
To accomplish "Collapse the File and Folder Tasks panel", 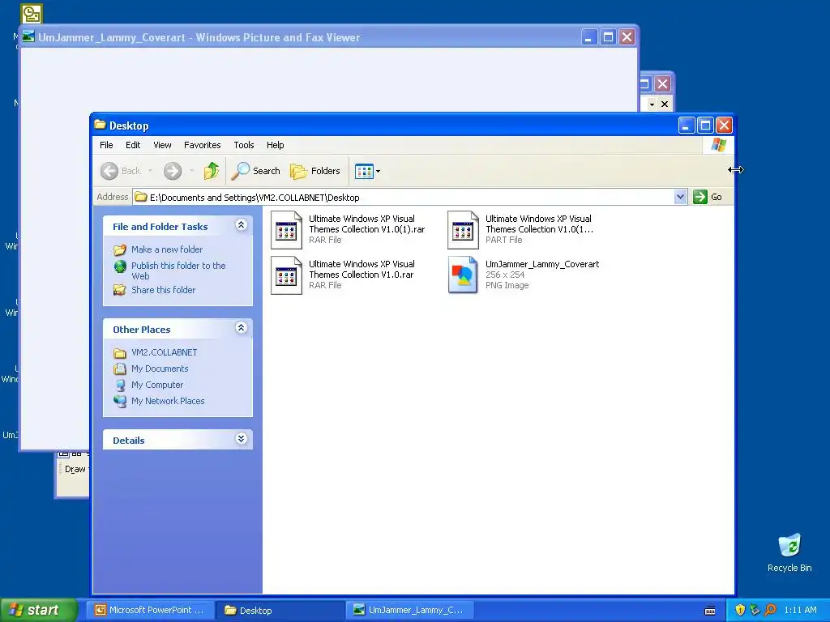I will 241,225.
